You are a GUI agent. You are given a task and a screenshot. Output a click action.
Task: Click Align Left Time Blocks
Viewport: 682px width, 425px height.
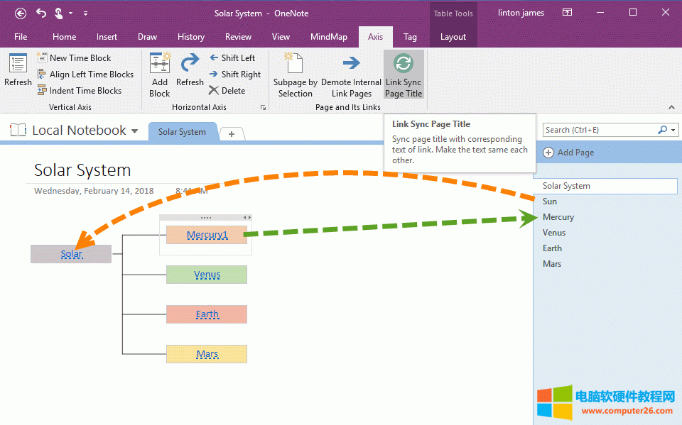85,74
